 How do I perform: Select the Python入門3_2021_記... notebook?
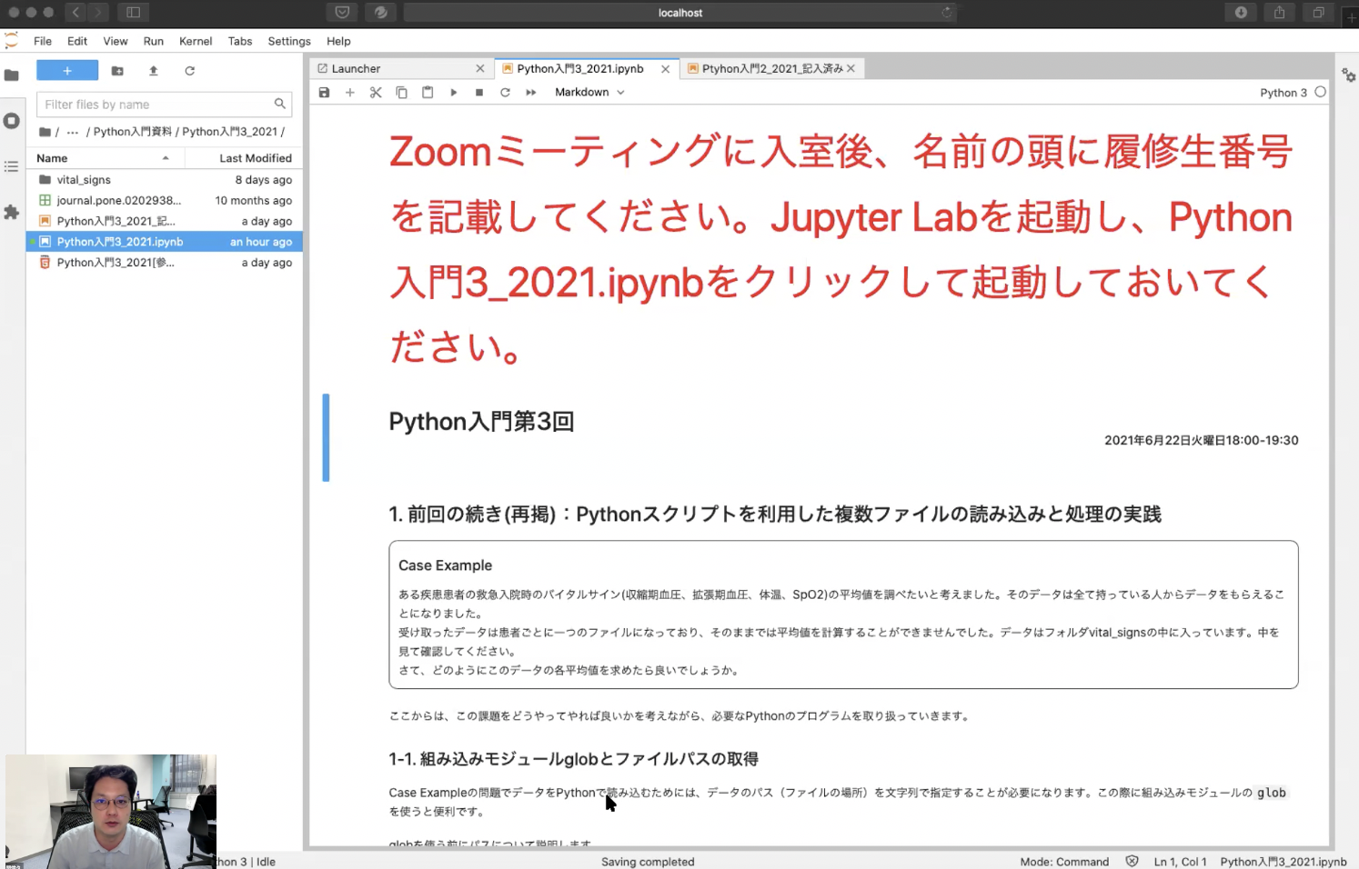165,222
